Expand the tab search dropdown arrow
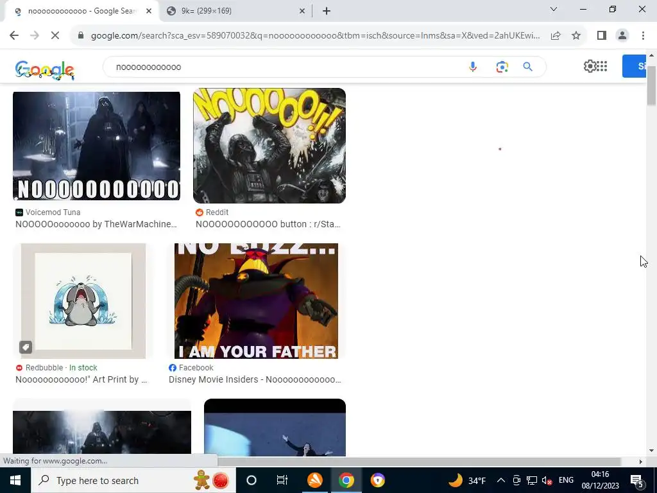This screenshot has width=657, height=493. tap(554, 9)
